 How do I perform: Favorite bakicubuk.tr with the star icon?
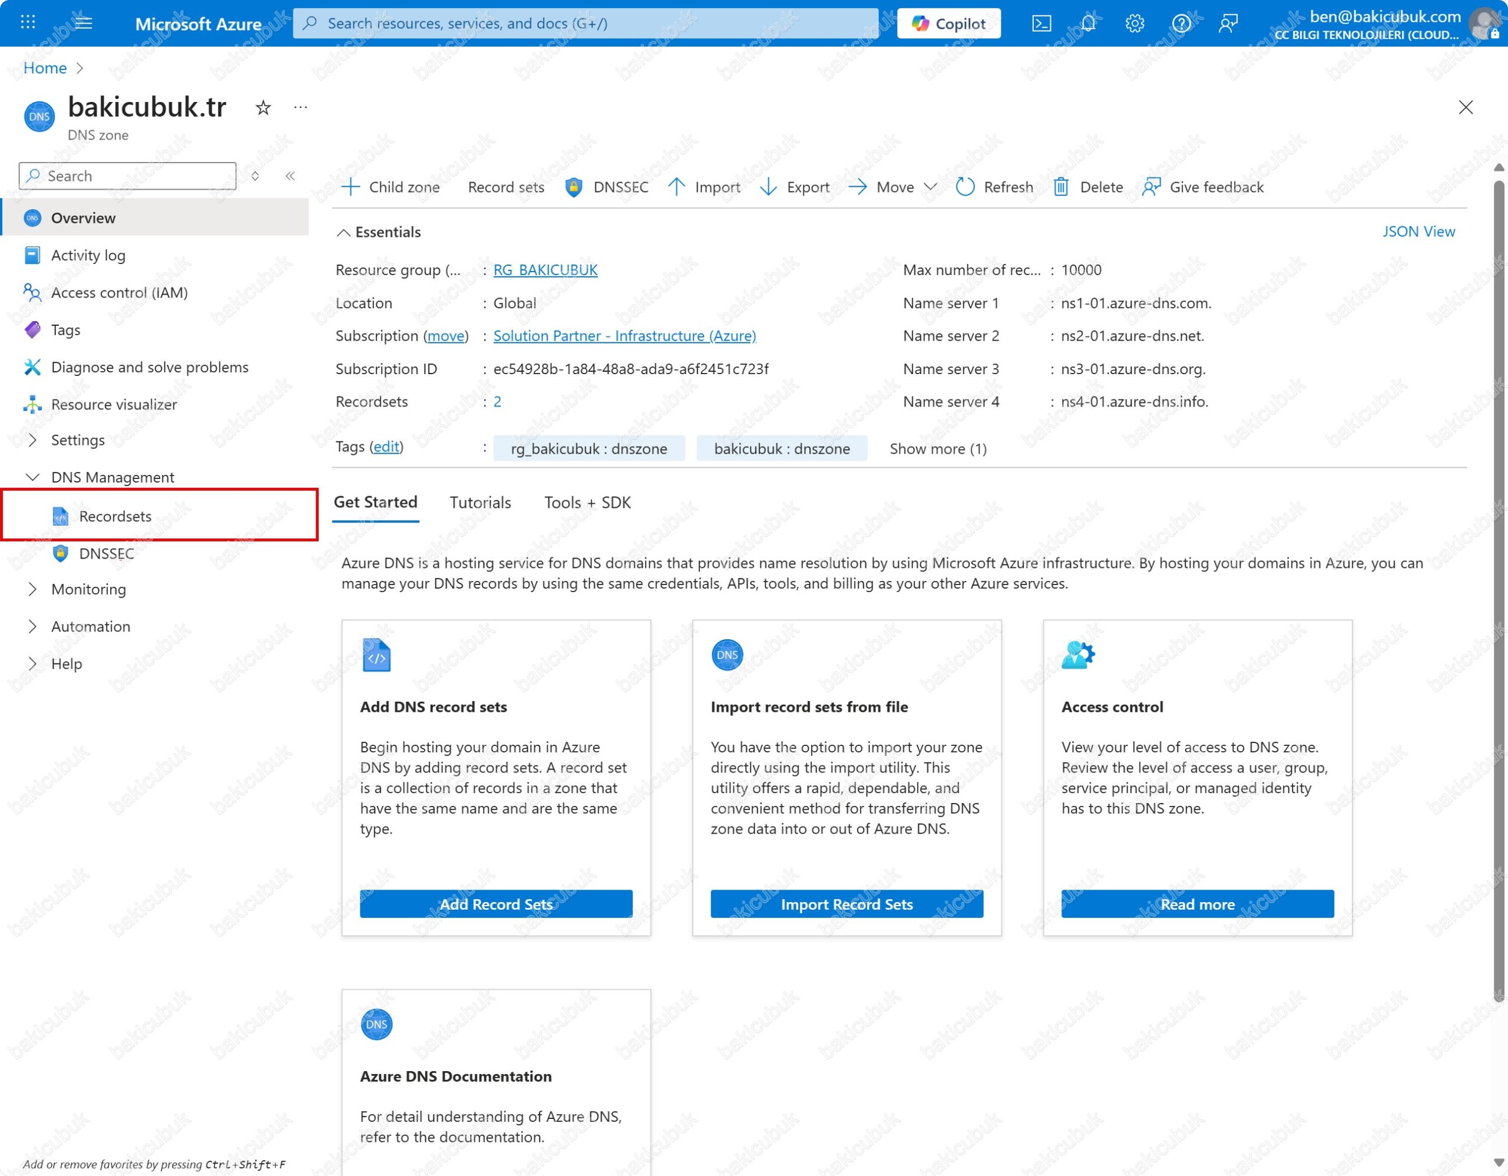[x=263, y=108]
